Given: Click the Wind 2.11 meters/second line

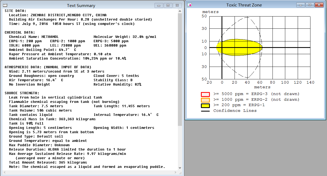Looking at the screenshot, I should tap(57, 71).
